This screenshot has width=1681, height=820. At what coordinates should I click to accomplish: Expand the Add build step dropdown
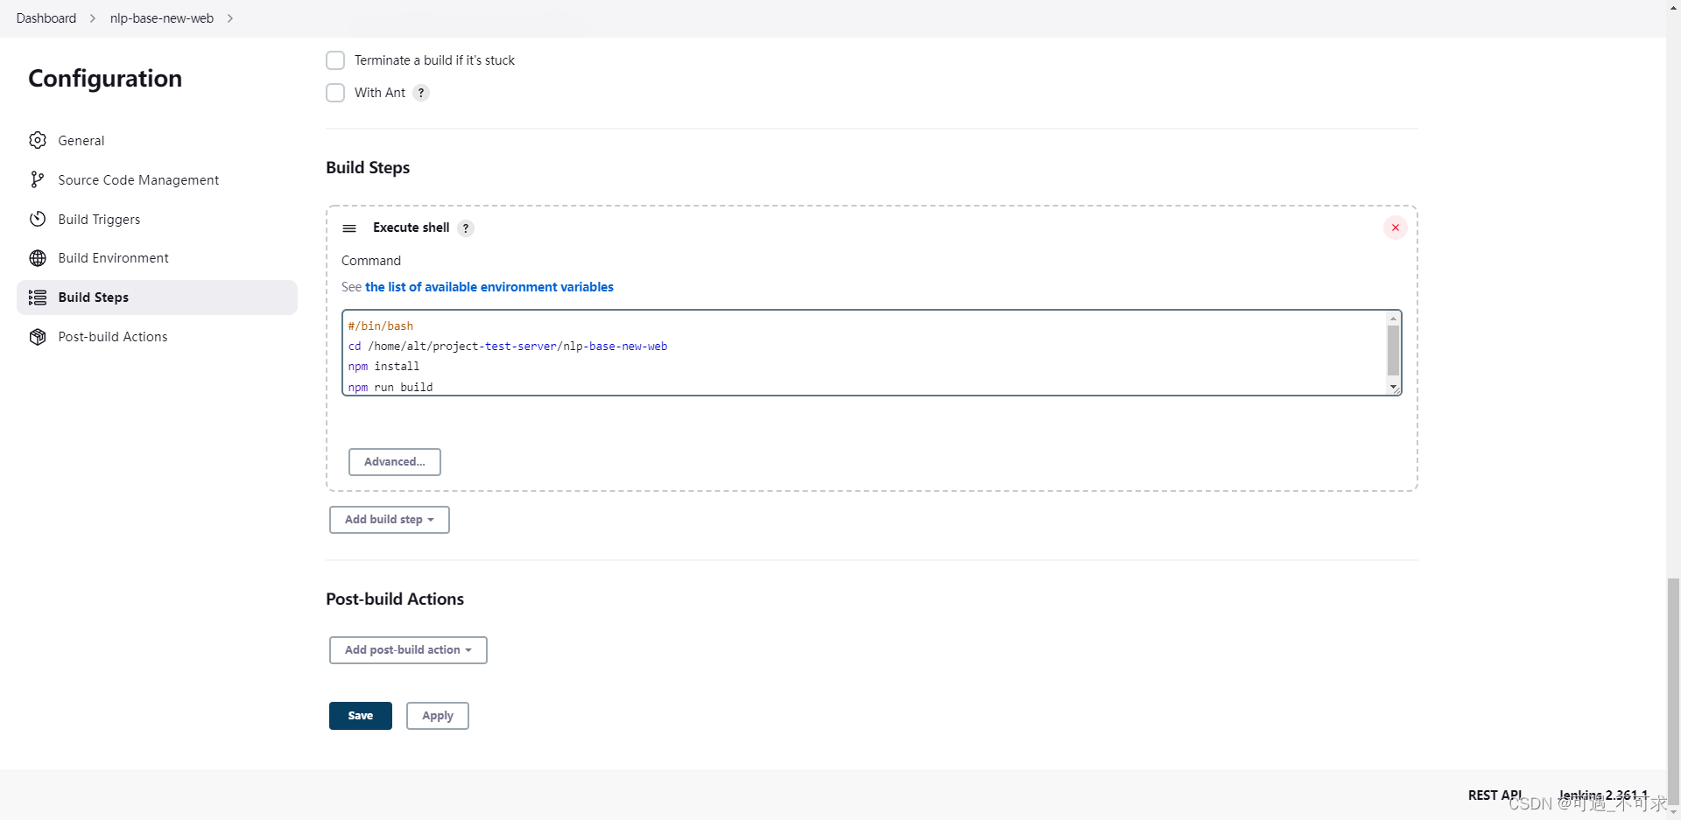[390, 520]
